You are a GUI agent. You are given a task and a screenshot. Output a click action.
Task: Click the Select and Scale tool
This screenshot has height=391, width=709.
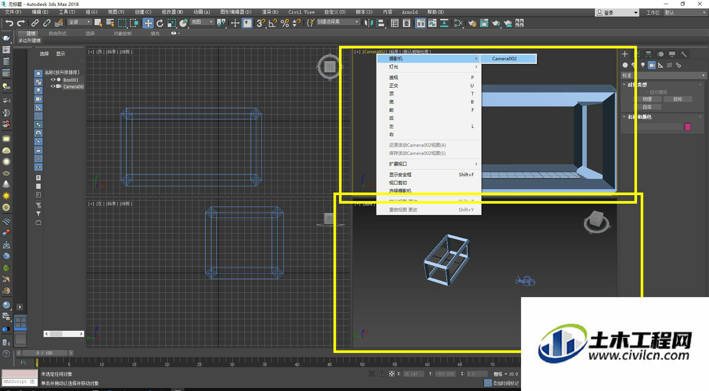tap(172, 23)
